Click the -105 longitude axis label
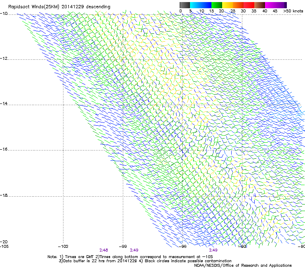The width and height of the screenshot is (305, 268). [x=4, y=247]
